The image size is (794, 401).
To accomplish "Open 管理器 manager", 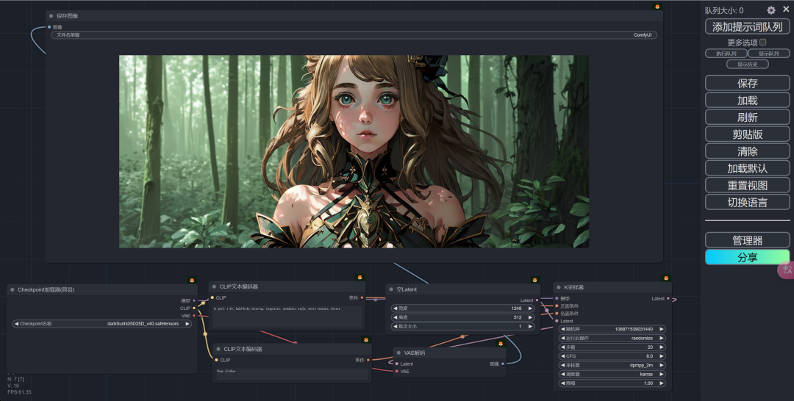I will [748, 240].
